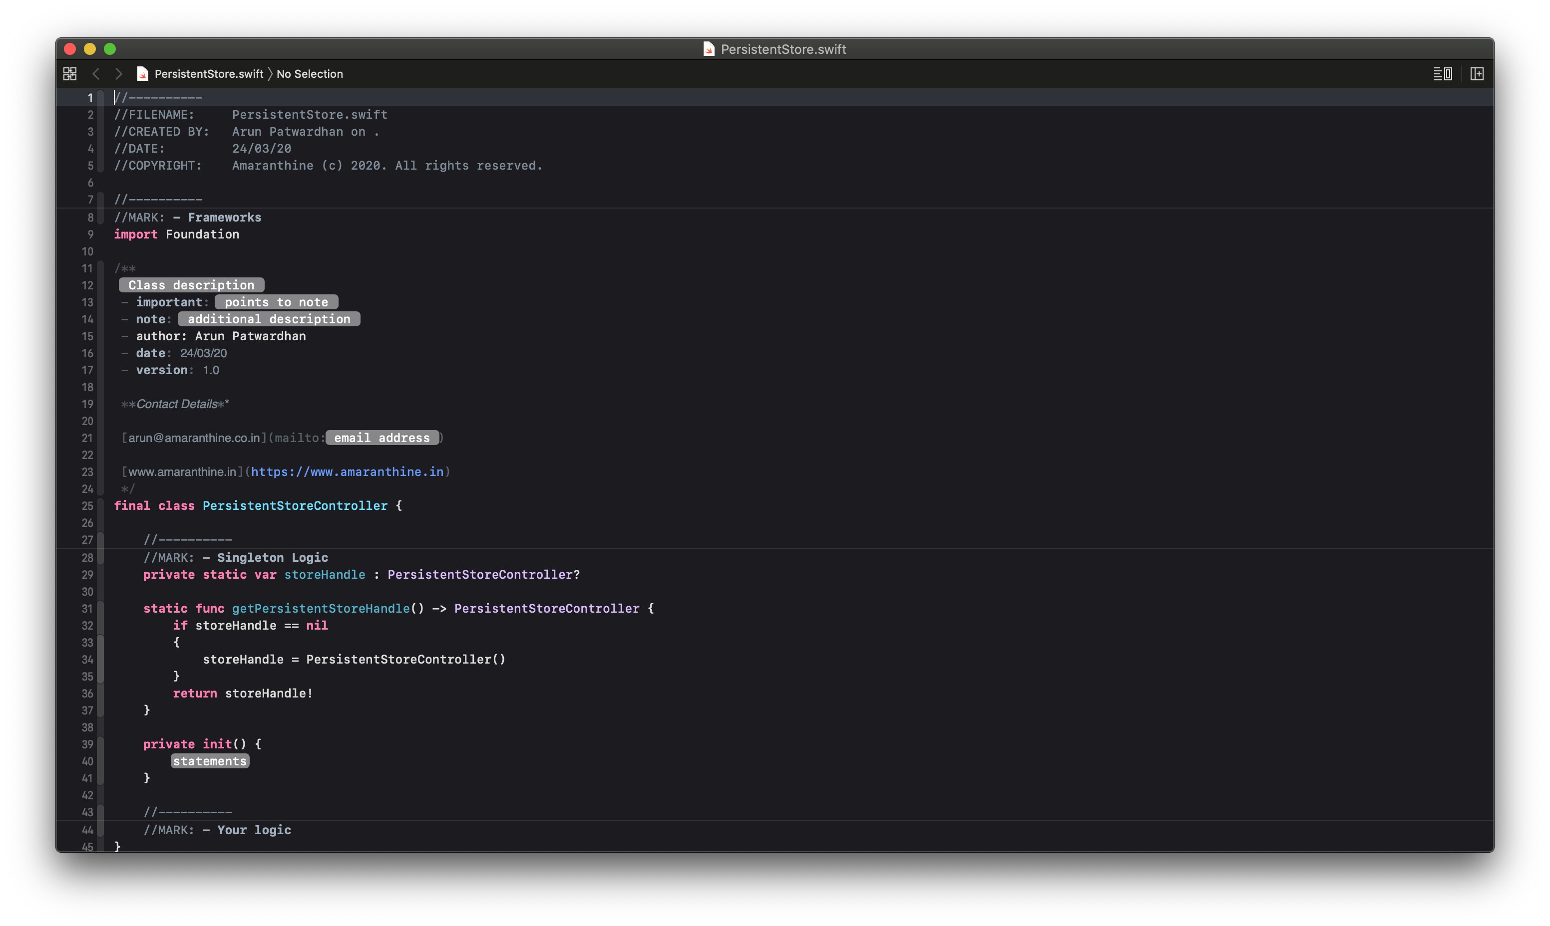
Task: Fold the code ribbon at line 31
Action: (x=100, y=608)
